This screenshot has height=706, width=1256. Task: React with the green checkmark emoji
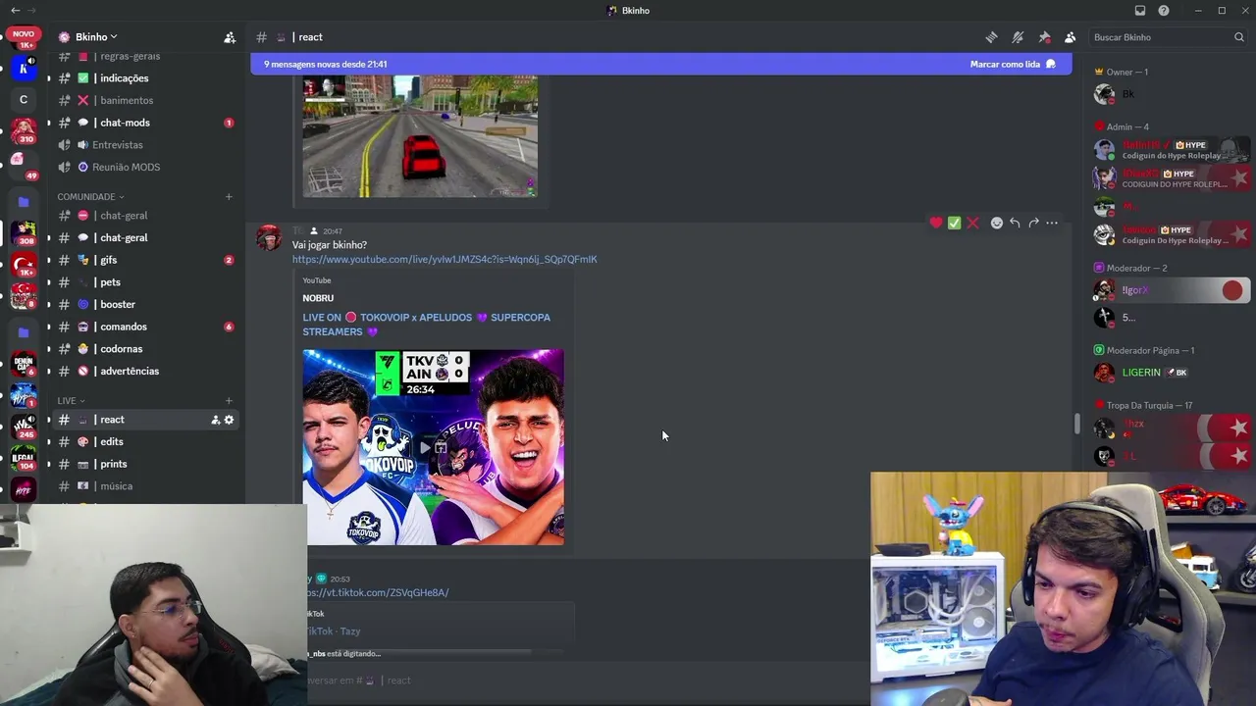[x=954, y=223]
